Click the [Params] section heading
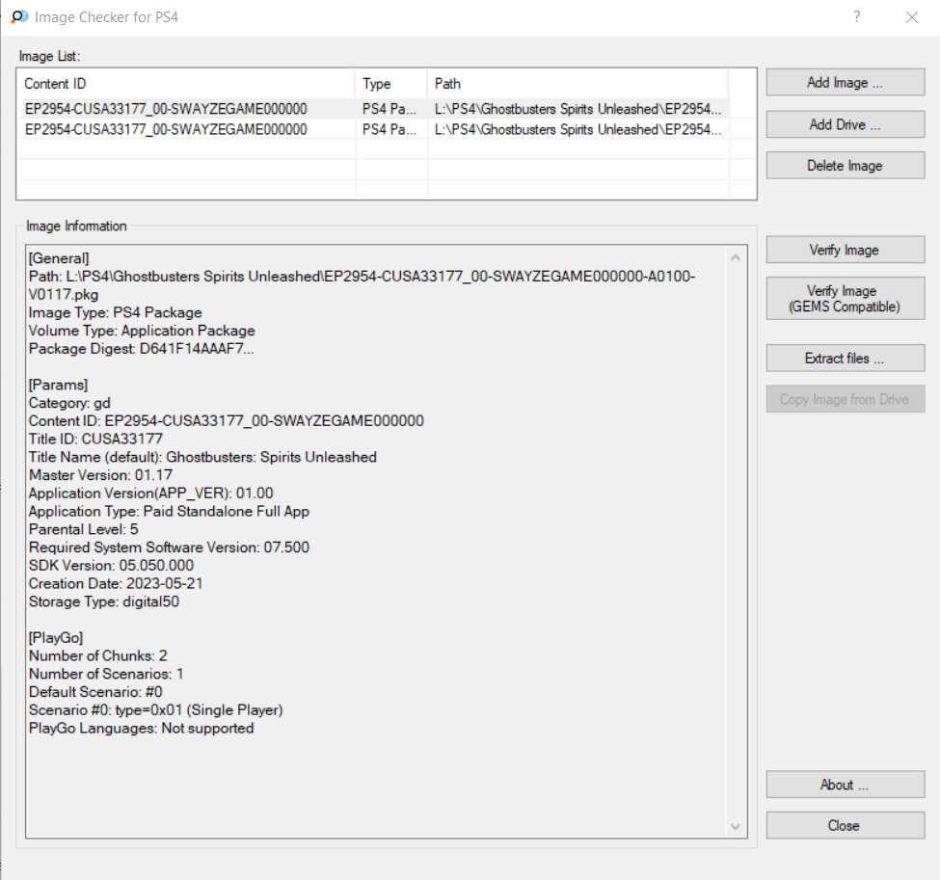This screenshot has height=880, width=940. pos(58,385)
